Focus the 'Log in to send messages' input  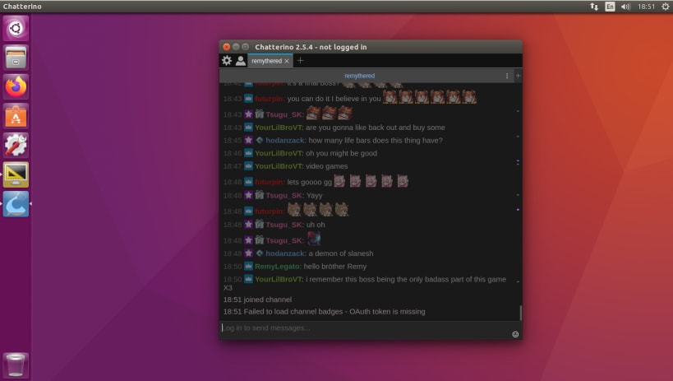pyautogui.click(x=366, y=328)
